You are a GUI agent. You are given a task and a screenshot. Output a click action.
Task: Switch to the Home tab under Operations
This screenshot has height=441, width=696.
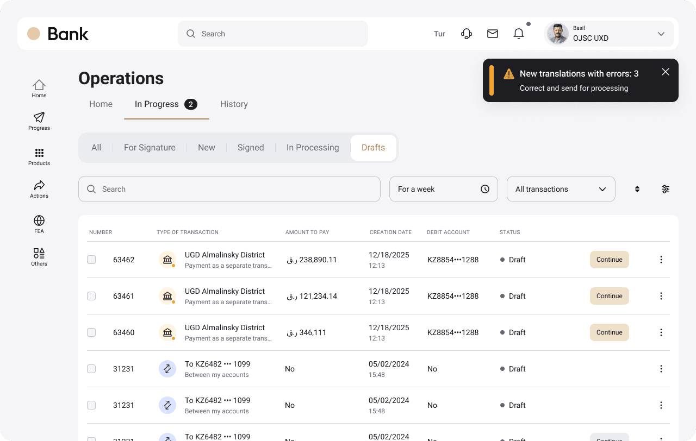point(101,104)
